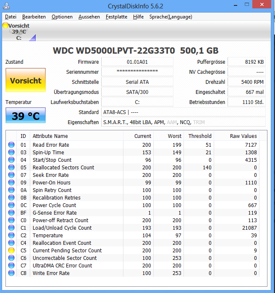Image resolution: width=275 pixels, height=293 pixels.
Task: Click the blue status icon for UltraDMA CRC Error Count
Action: point(11,265)
